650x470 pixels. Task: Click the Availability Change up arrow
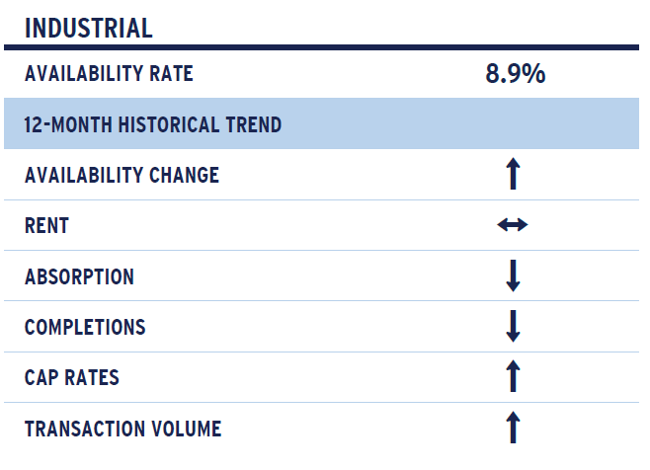point(514,174)
